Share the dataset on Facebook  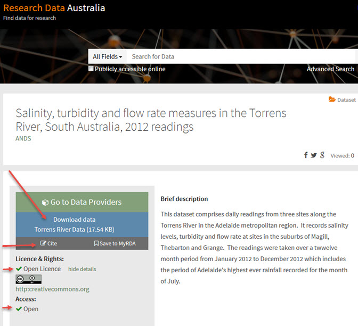(x=306, y=155)
